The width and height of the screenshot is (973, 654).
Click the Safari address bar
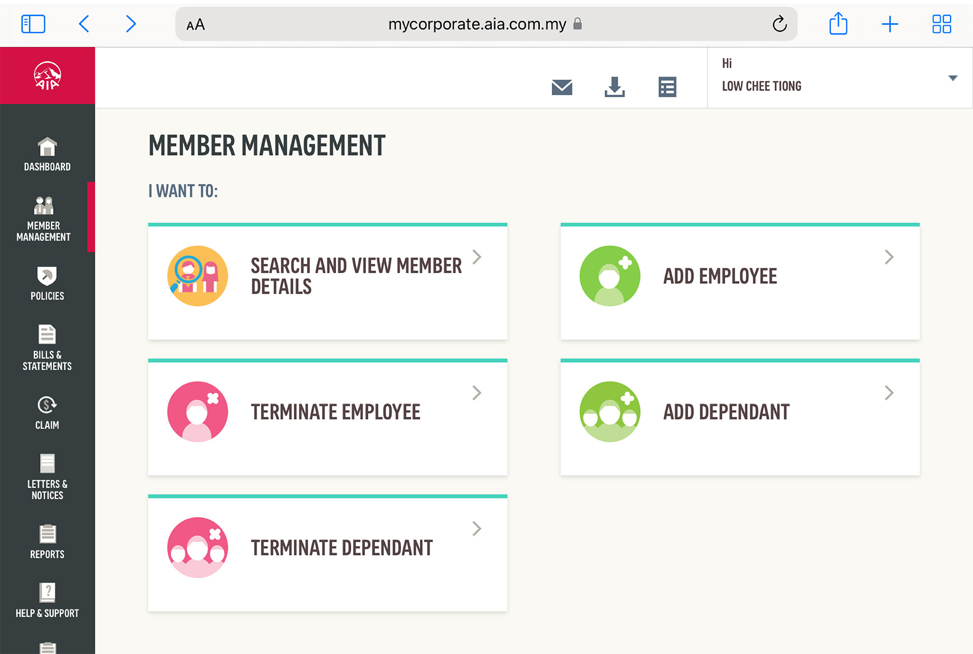(x=476, y=24)
